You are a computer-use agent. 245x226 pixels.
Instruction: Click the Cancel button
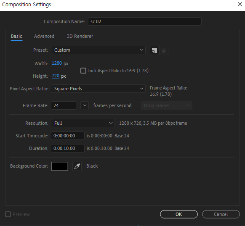pos(221,214)
